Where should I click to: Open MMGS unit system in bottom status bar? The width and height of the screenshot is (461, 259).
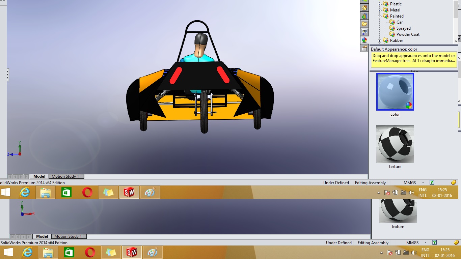[412, 243]
